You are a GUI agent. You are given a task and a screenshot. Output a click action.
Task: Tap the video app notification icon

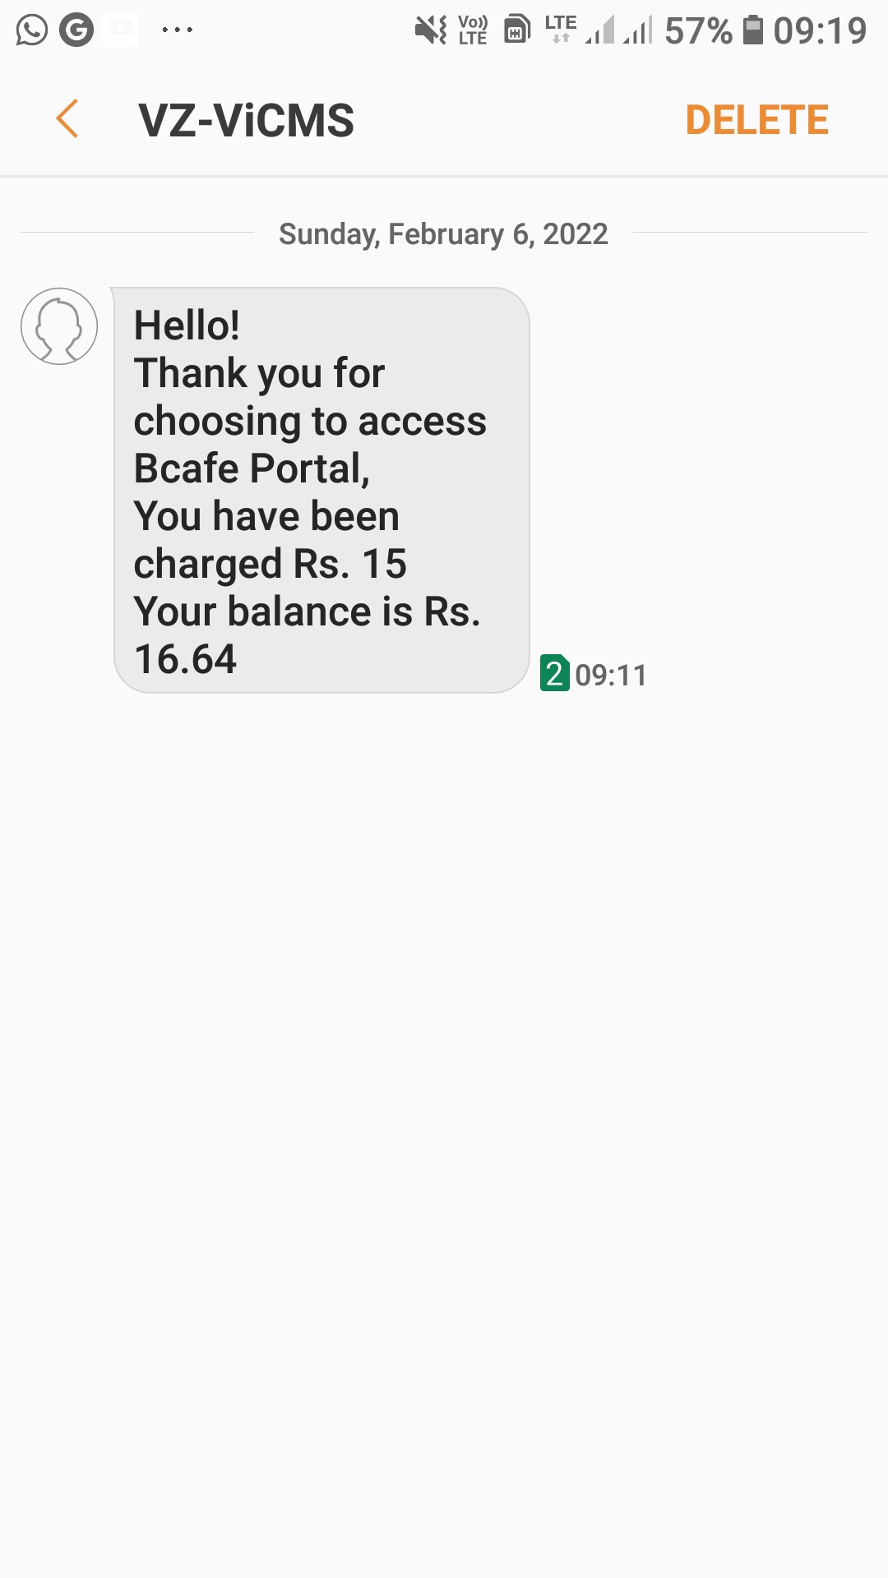click(x=121, y=30)
